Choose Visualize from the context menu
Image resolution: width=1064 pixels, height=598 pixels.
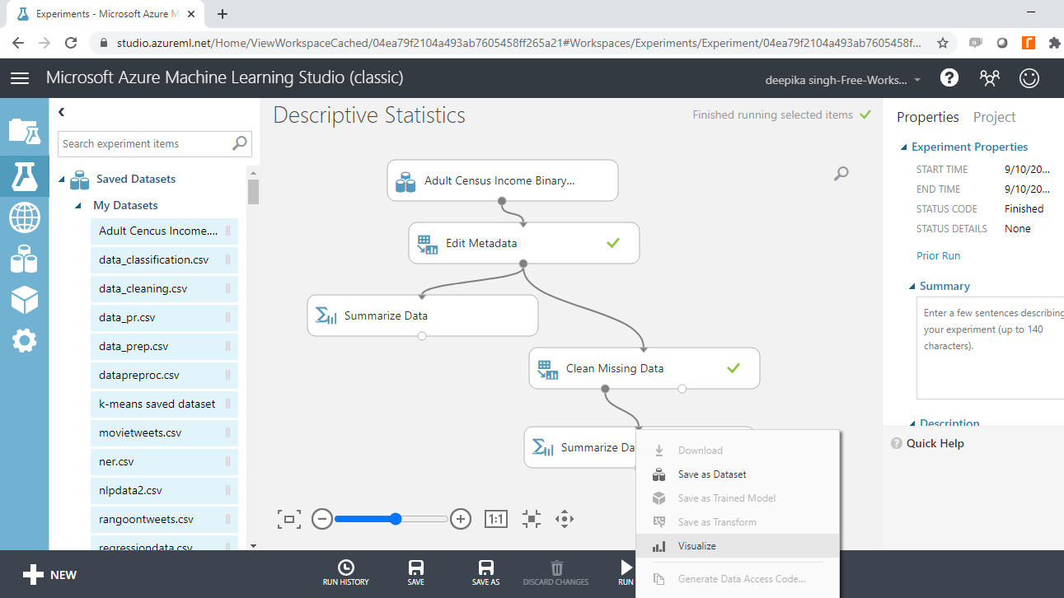pos(738,546)
